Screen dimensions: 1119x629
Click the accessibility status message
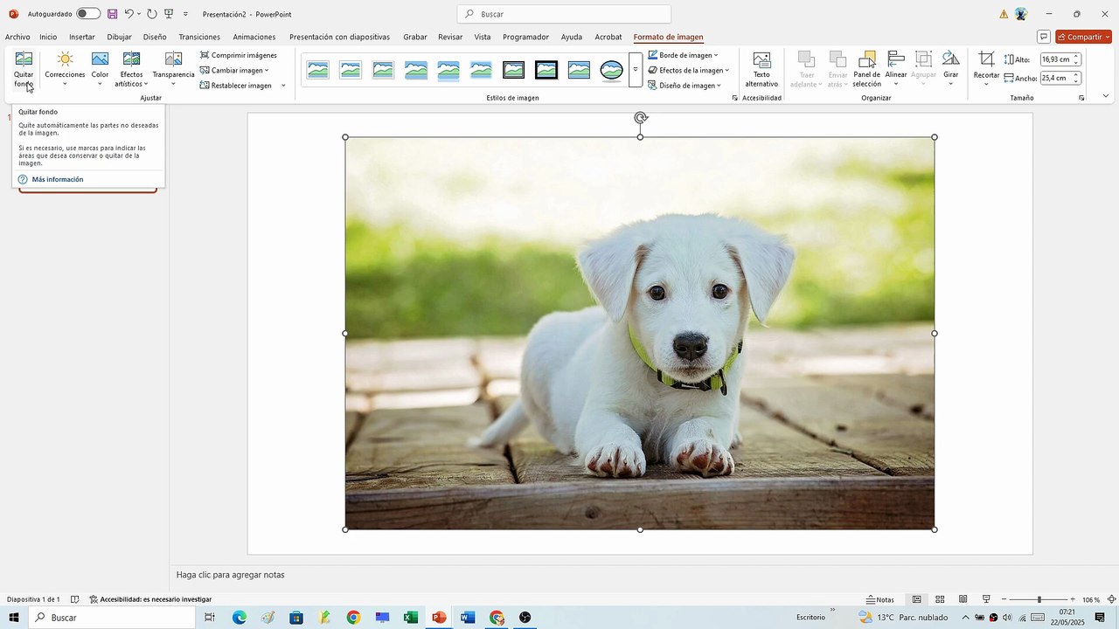[x=150, y=599]
